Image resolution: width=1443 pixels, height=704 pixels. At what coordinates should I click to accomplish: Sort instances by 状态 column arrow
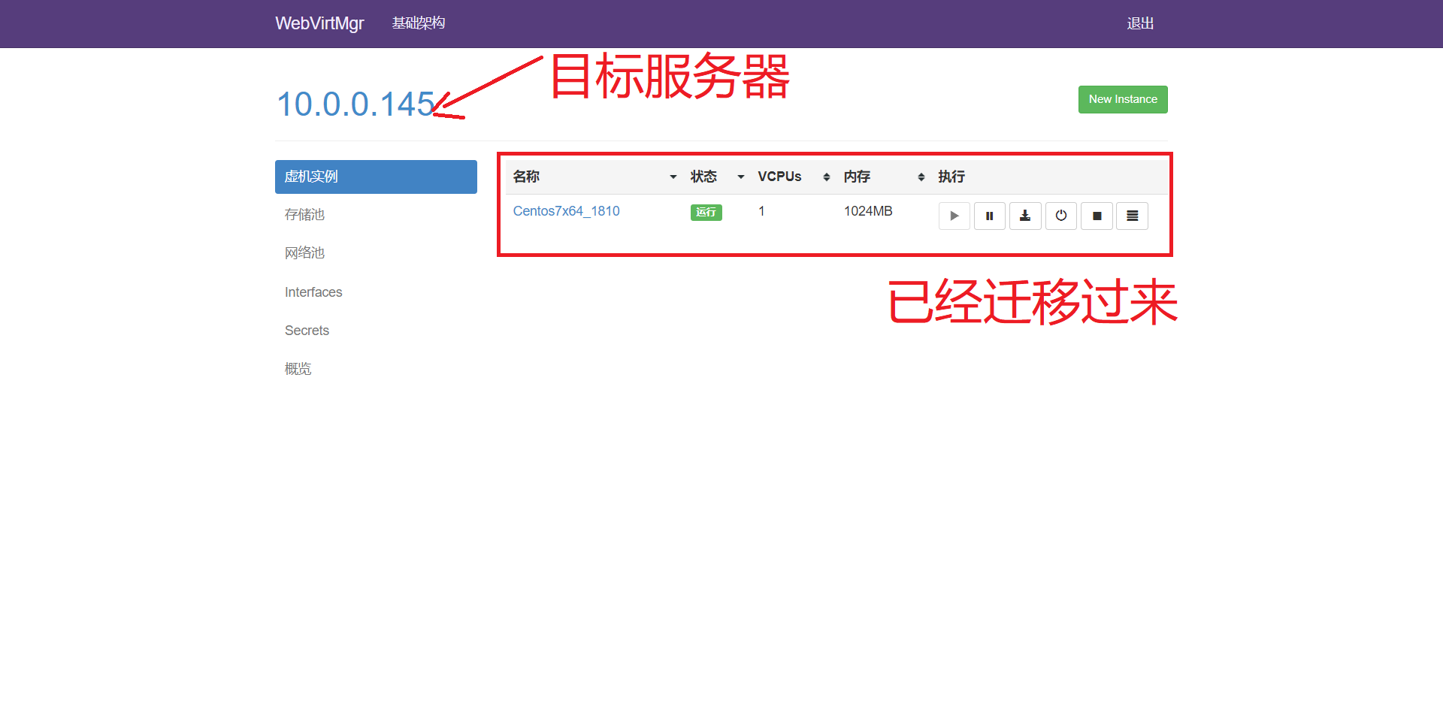[x=741, y=177]
